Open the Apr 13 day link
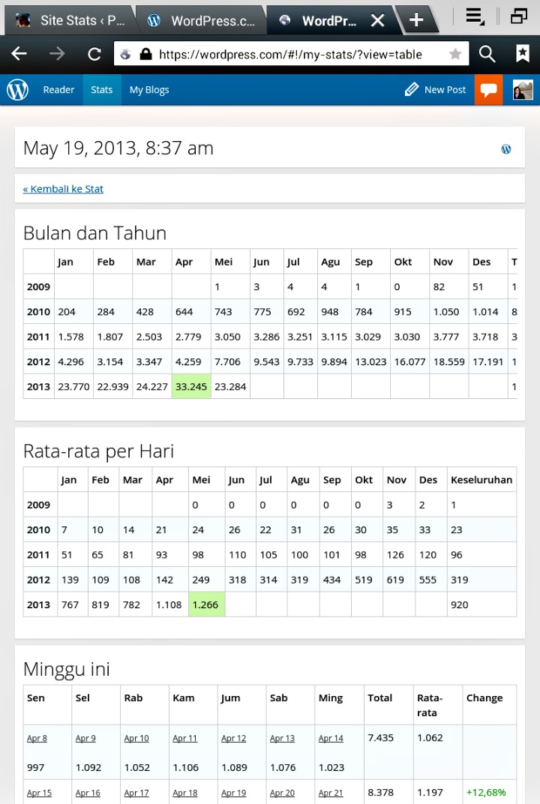The image size is (540, 804). (282, 738)
